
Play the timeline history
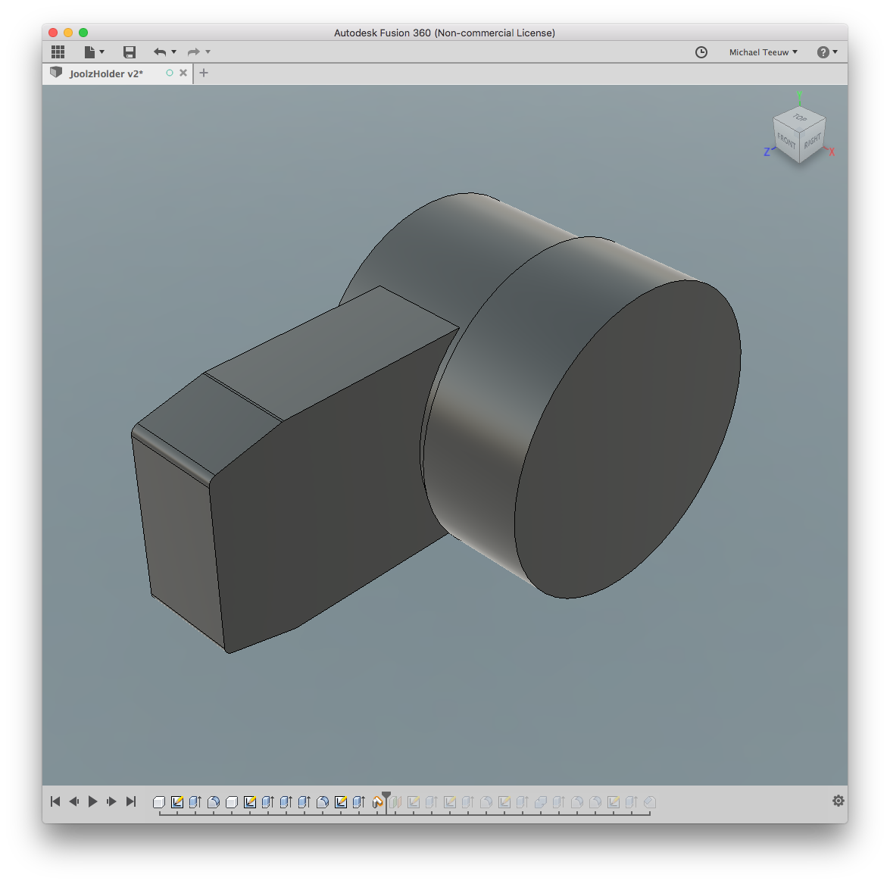[x=92, y=801]
